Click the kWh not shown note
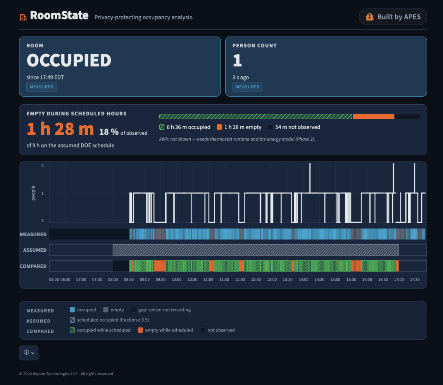Screen dimensions: 443x385 pos(237,139)
